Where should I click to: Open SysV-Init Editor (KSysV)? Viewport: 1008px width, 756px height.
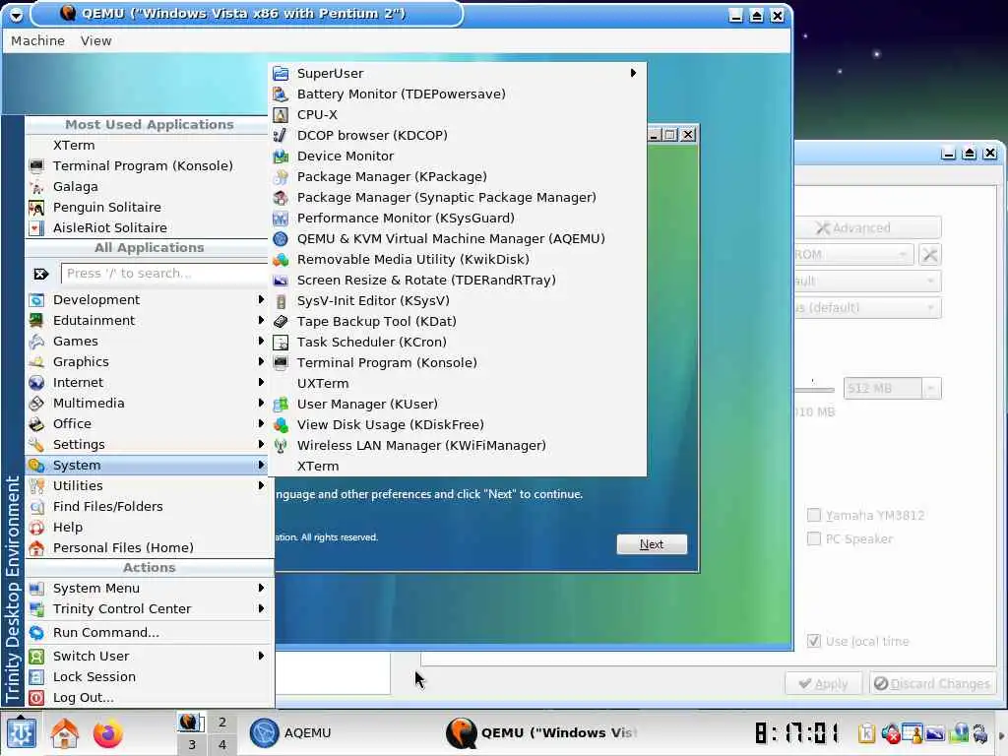click(x=457, y=300)
